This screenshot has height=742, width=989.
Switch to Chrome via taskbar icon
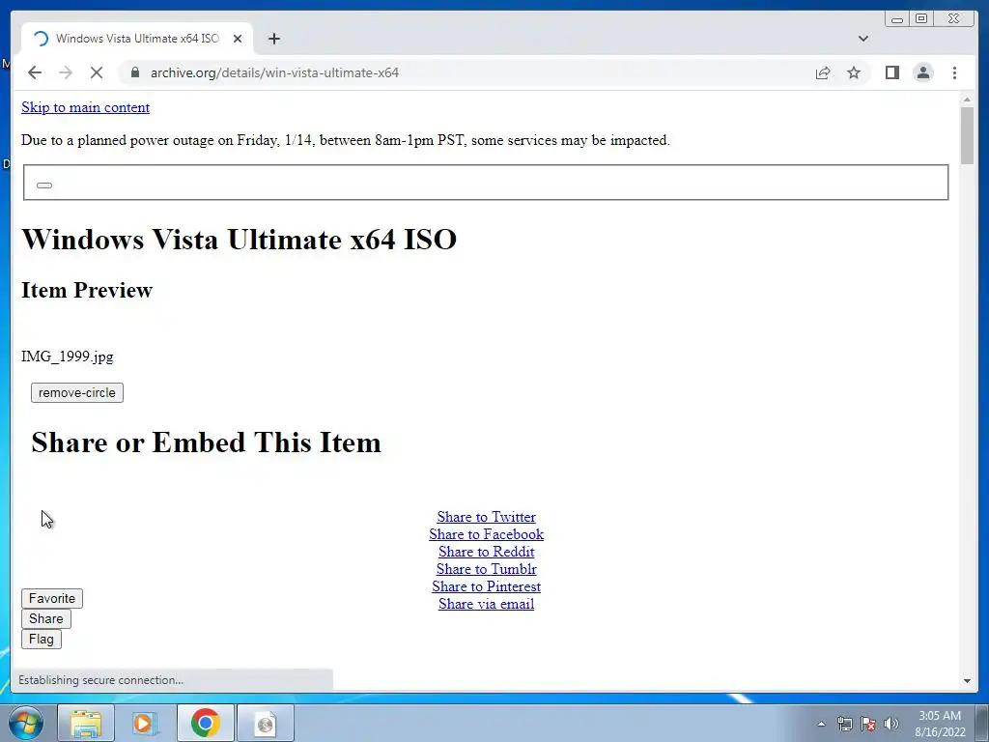coord(205,723)
